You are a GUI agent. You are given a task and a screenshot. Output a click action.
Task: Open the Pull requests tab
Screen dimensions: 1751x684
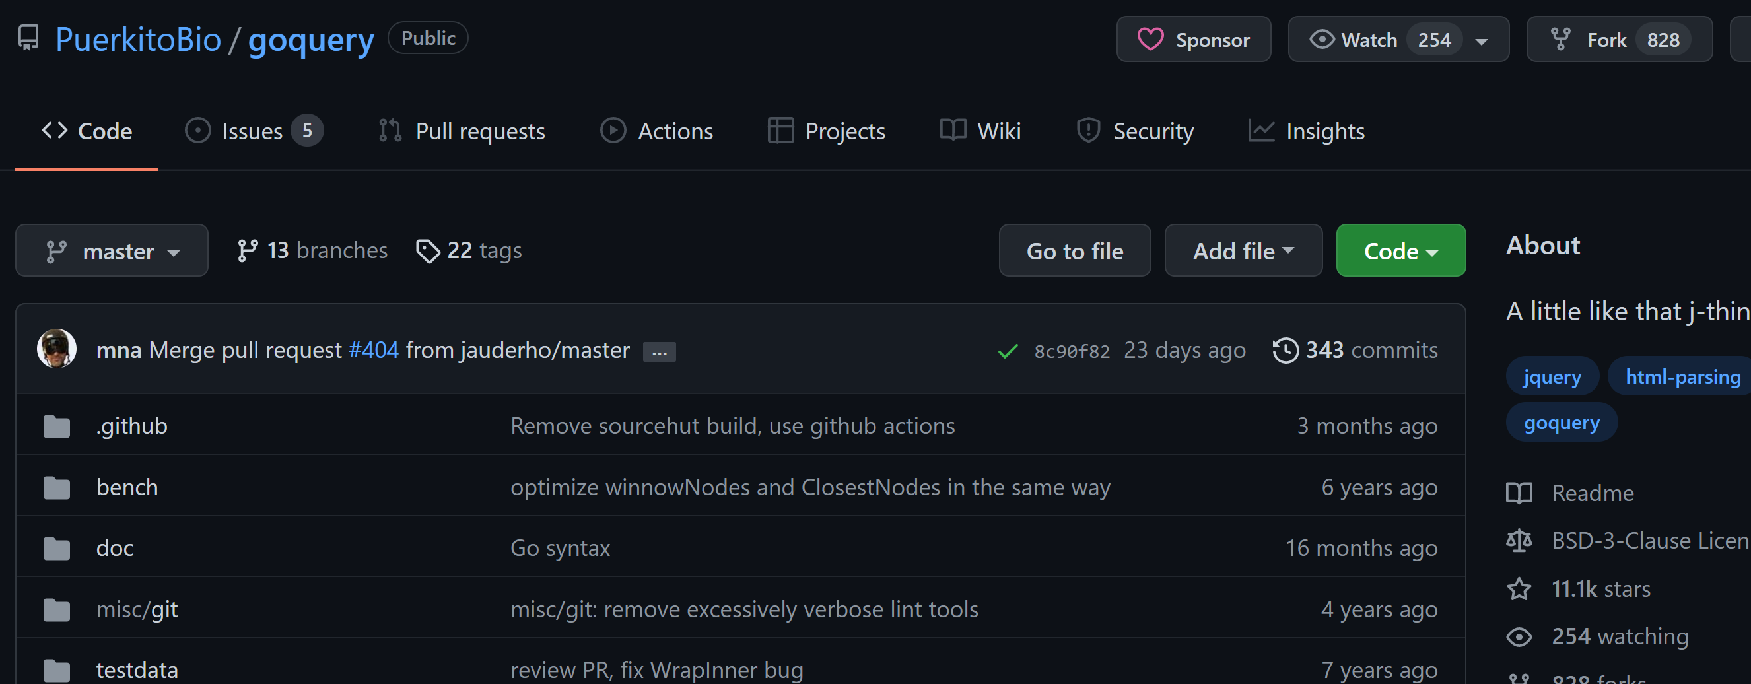tap(462, 131)
